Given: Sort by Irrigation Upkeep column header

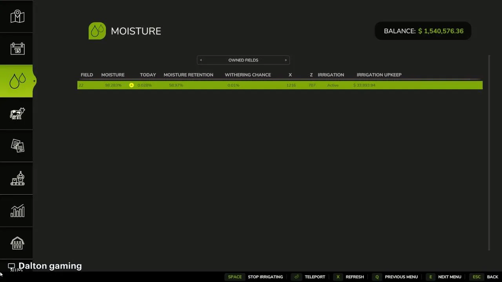Looking at the screenshot, I should (x=379, y=75).
